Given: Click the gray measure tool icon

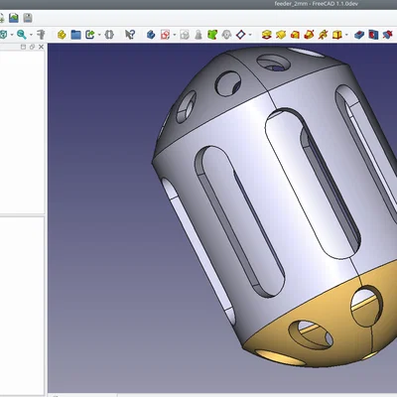Looking at the screenshot, I should [41, 35].
